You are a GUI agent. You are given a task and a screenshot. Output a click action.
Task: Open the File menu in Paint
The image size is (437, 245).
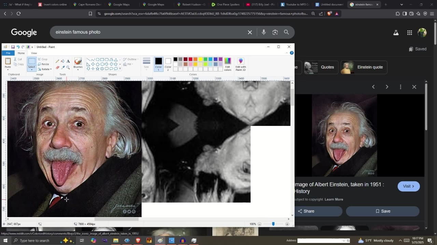[8, 53]
